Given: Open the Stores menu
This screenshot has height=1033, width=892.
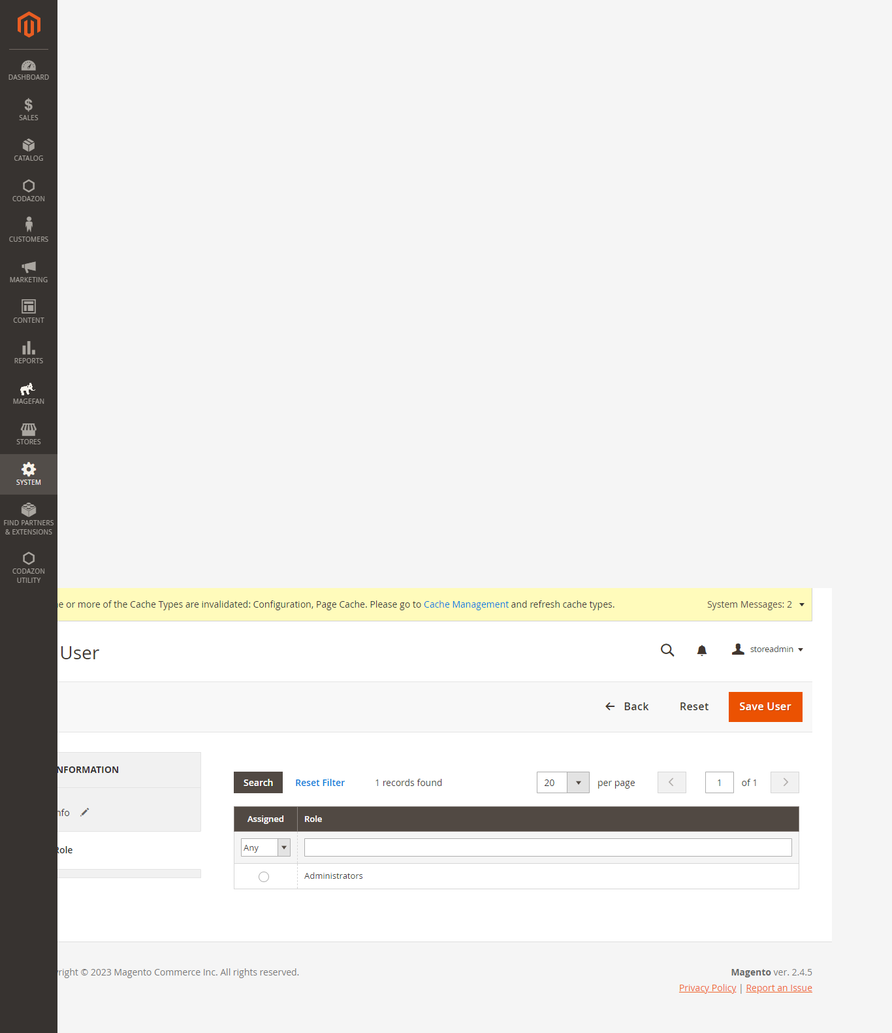Looking at the screenshot, I should pyautogui.click(x=29, y=434).
